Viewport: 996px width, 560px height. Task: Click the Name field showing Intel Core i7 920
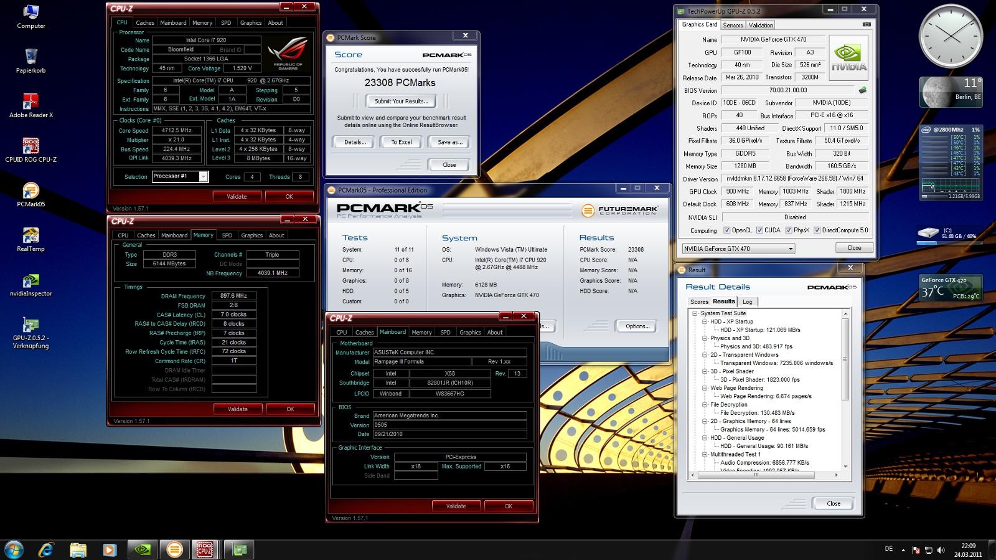(206, 40)
